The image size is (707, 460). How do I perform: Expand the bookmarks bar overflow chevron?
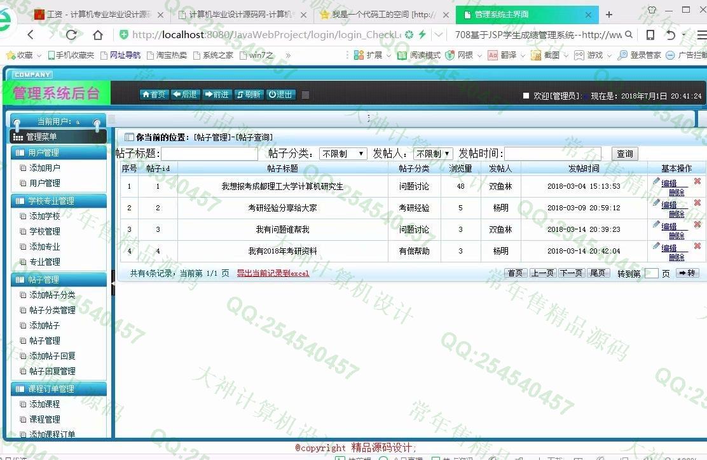coord(287,55)
